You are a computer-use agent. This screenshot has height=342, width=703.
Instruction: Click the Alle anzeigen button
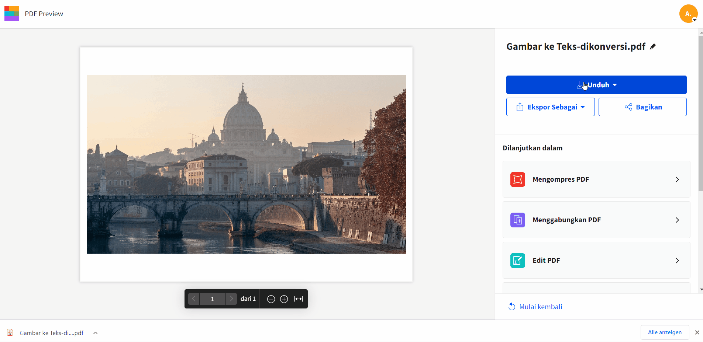[665, 332]
